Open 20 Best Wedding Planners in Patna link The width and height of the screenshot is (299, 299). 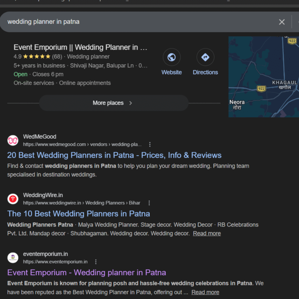114,155
